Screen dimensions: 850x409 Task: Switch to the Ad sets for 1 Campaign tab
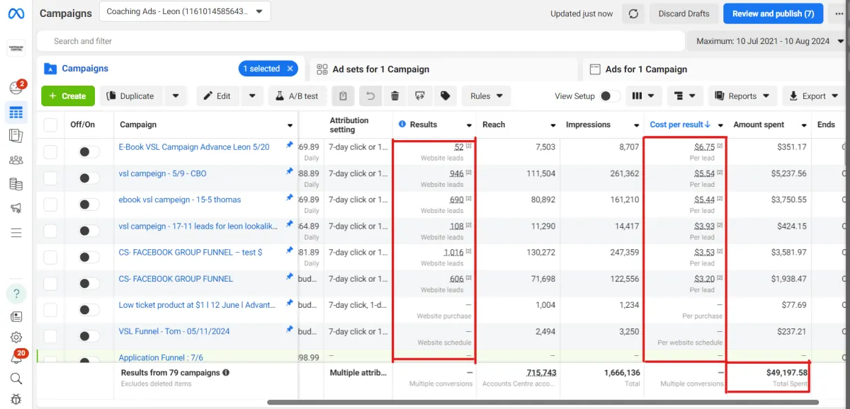380,69
